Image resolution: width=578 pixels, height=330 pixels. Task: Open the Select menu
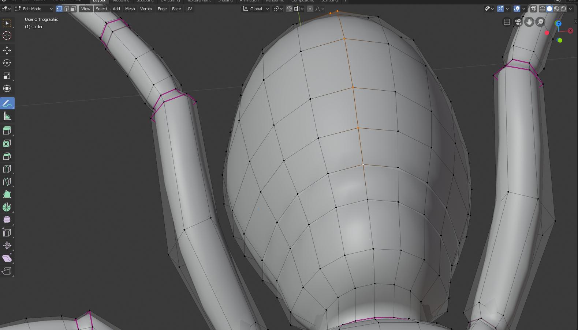coord(101,9)
